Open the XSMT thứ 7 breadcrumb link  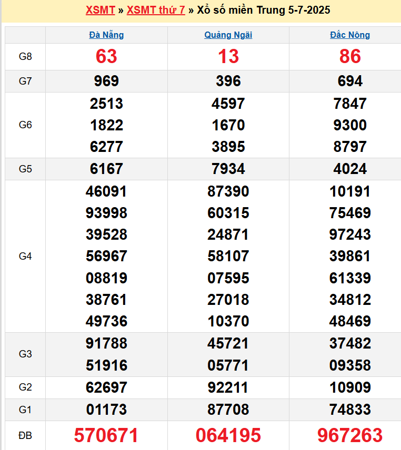156,10
